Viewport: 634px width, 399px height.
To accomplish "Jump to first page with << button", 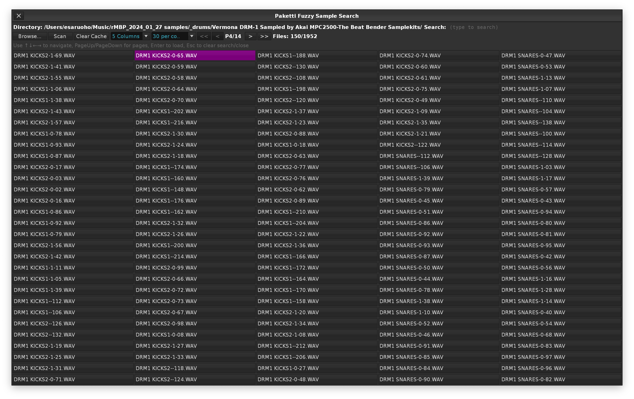I will (x=204, y=36).
